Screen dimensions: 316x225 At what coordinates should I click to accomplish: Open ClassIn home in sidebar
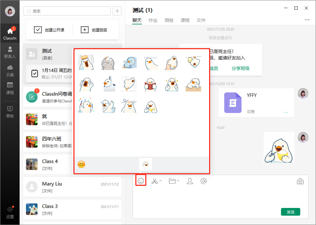point(10,33)
